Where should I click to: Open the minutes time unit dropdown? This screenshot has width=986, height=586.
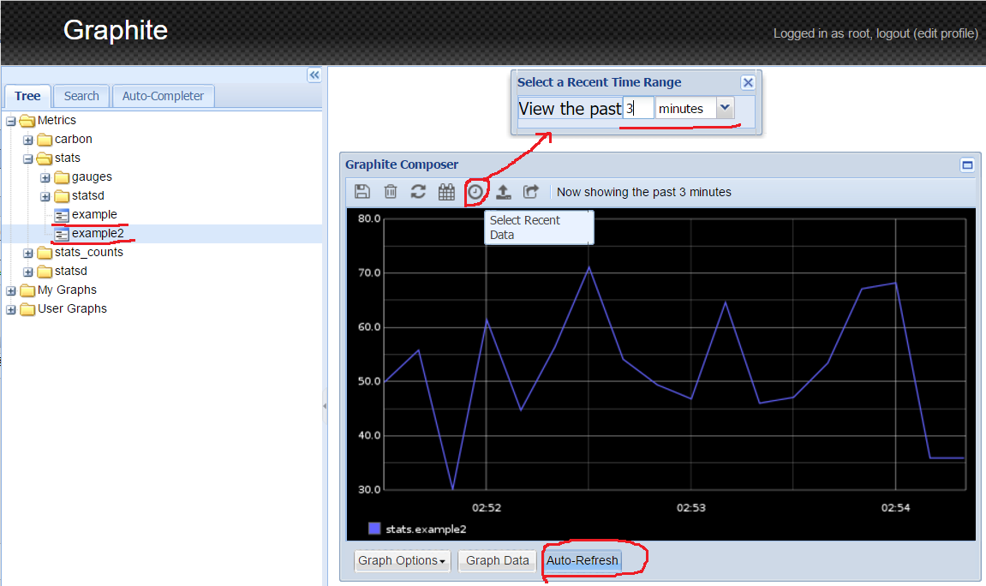[725, 107]
